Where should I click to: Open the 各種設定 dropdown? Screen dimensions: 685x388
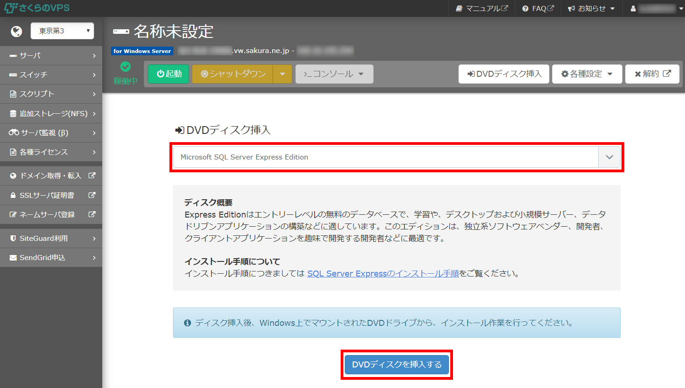tap(587, 74)
